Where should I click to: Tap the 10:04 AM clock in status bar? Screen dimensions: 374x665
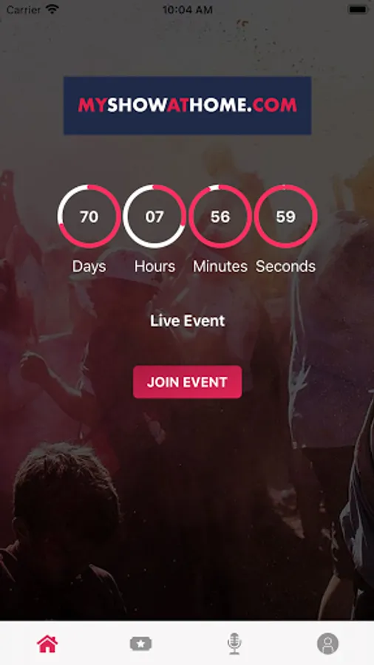pyautogui.click(x=187, y=10)
